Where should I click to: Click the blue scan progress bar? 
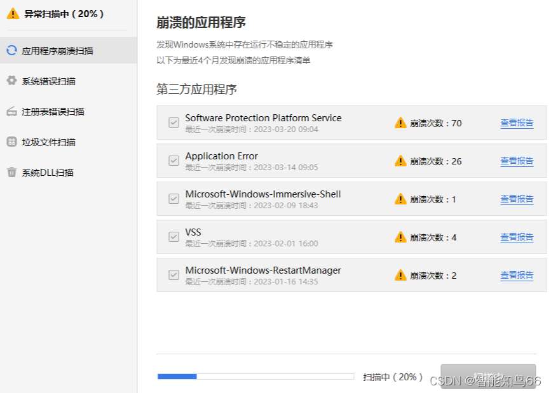255,376
